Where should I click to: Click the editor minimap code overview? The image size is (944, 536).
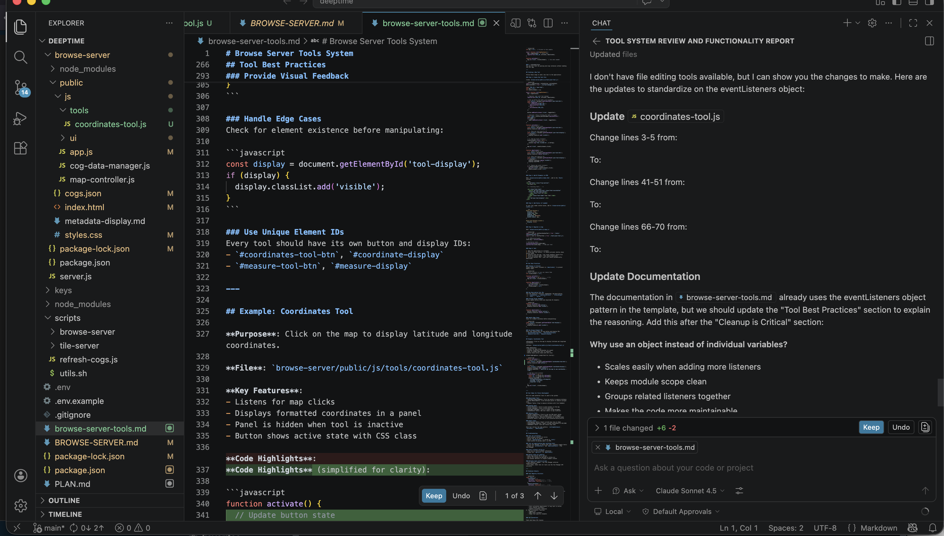tap(547, 283)
